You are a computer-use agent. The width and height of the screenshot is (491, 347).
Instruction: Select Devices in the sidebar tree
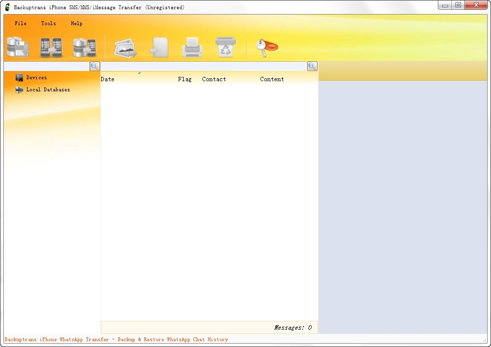pyautogui.click(x=36, y=77)
